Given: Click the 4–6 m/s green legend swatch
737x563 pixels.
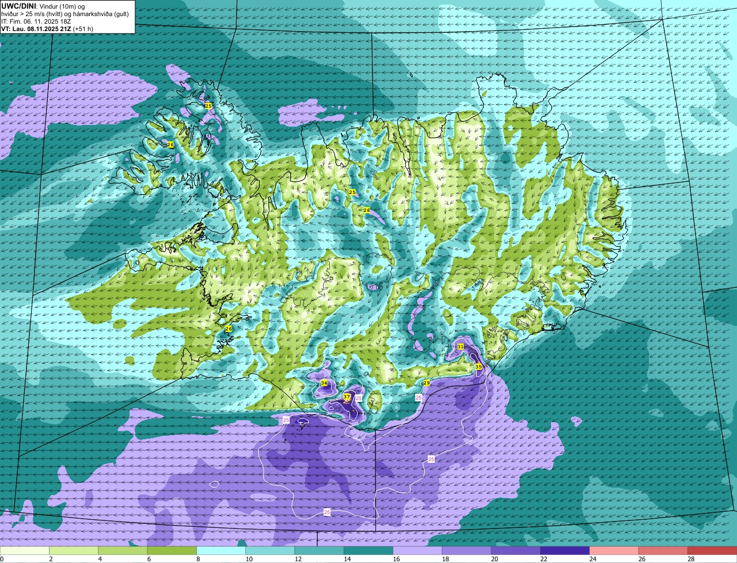Looking at the screenshot, I should 123,550.
